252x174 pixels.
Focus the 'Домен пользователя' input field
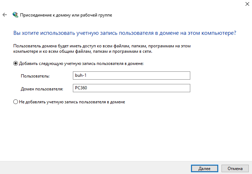coord(131,88)
